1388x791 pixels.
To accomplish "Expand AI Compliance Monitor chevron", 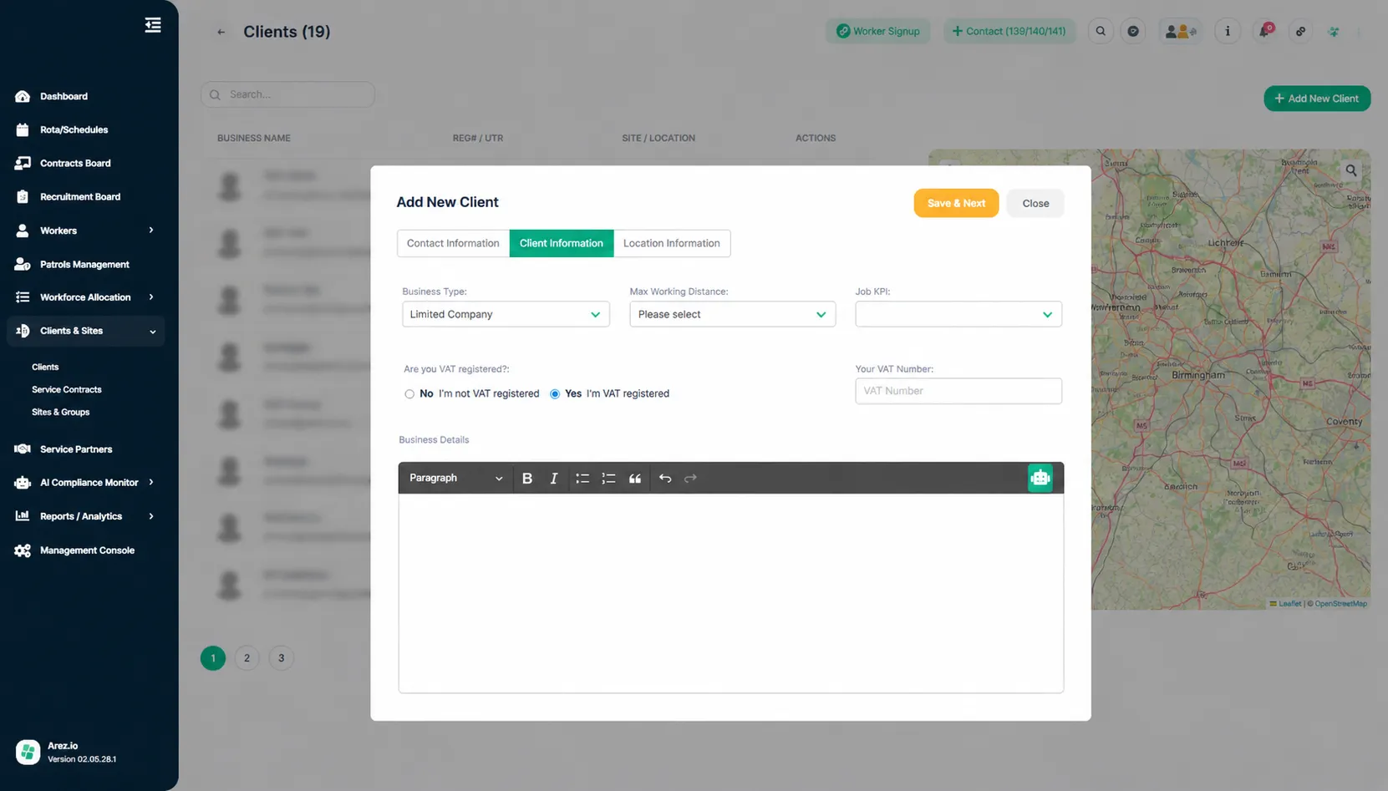I will tap(151, 482).
